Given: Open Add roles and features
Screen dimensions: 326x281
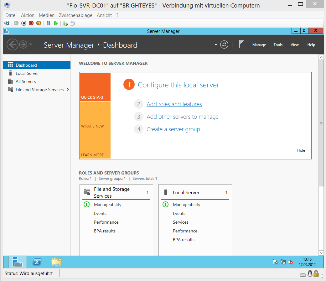Looking at the screenshot, I should (x=174, y=104).
